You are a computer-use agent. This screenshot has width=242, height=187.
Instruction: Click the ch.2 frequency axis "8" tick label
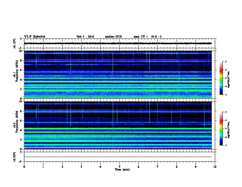point(21,111)
